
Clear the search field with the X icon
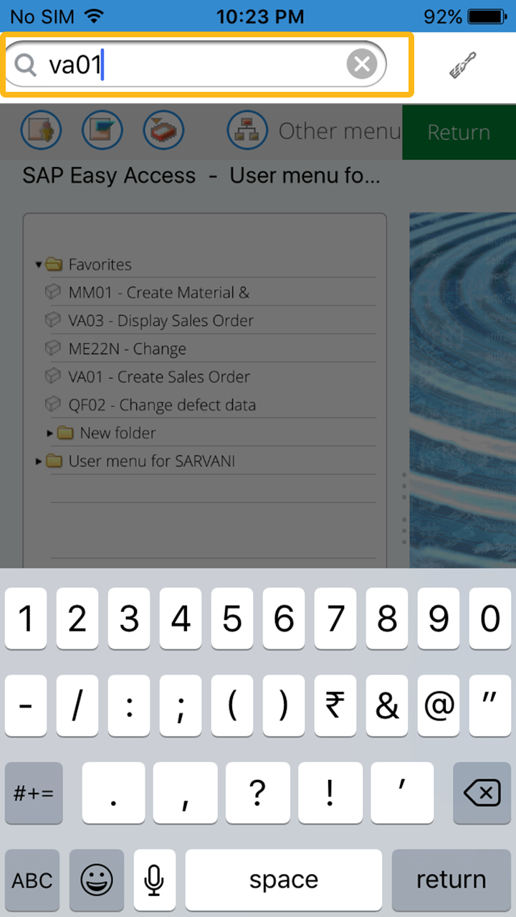click(x=362, y=65)
